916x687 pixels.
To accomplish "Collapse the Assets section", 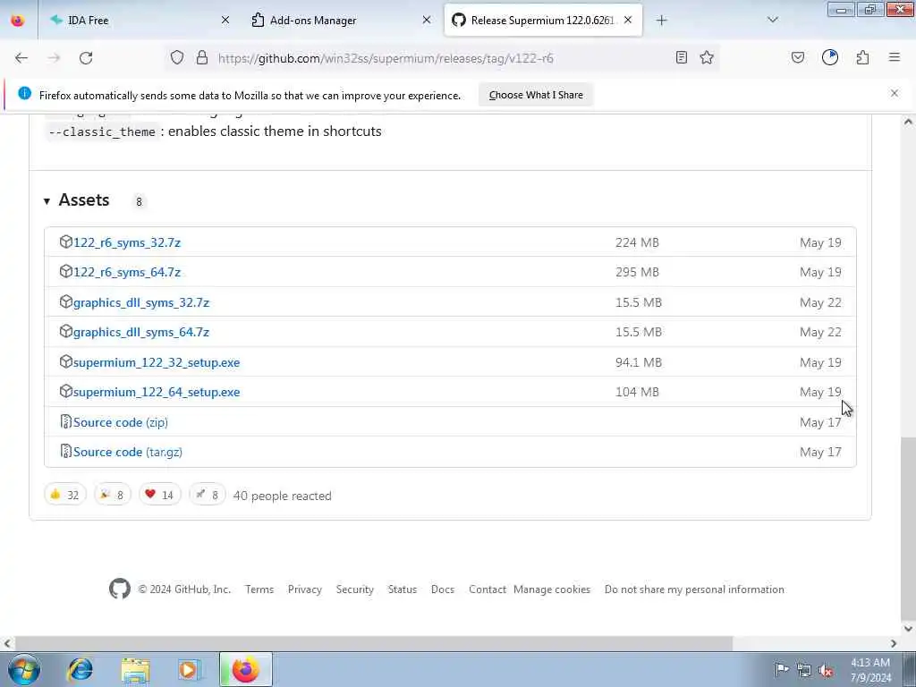I will click(x=77, y=200).
